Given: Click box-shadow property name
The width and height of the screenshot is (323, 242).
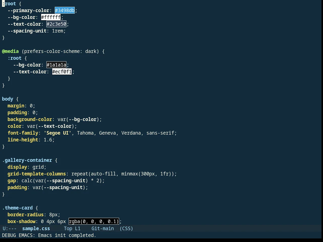Looking at the screenshot, I should 21,221.
